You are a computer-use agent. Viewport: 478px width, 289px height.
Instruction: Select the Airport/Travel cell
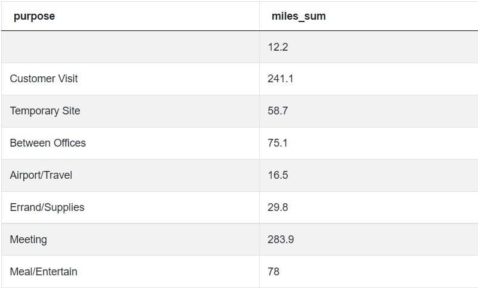click(x=41, y=175)
